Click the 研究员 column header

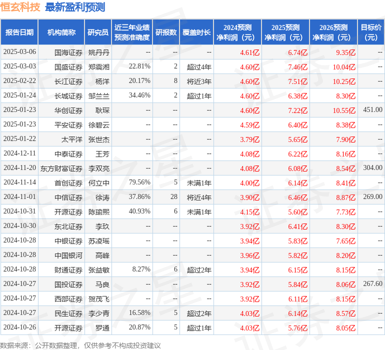(x=98, y=32)
